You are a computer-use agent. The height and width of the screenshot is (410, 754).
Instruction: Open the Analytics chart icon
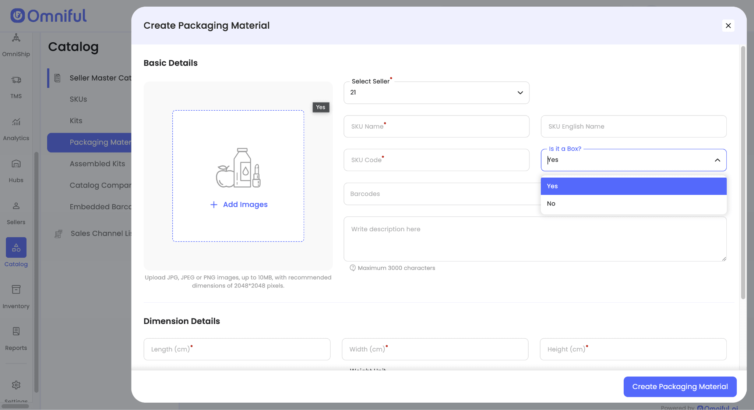[x=16, y=122]
